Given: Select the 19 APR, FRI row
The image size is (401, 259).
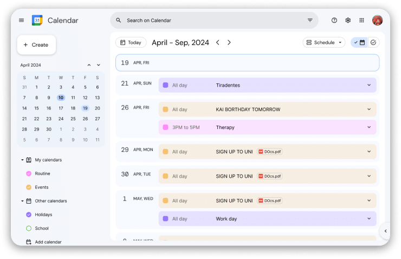Looking at the screenshot, I should pos(247,63).
